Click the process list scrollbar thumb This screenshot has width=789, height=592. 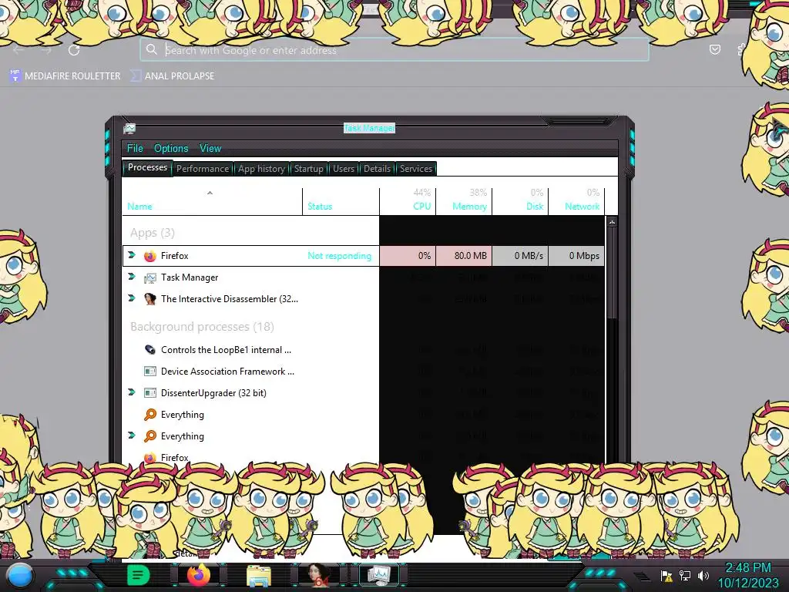pos(612,273)
